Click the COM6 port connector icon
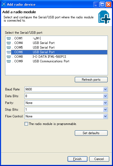 (9, 52)
